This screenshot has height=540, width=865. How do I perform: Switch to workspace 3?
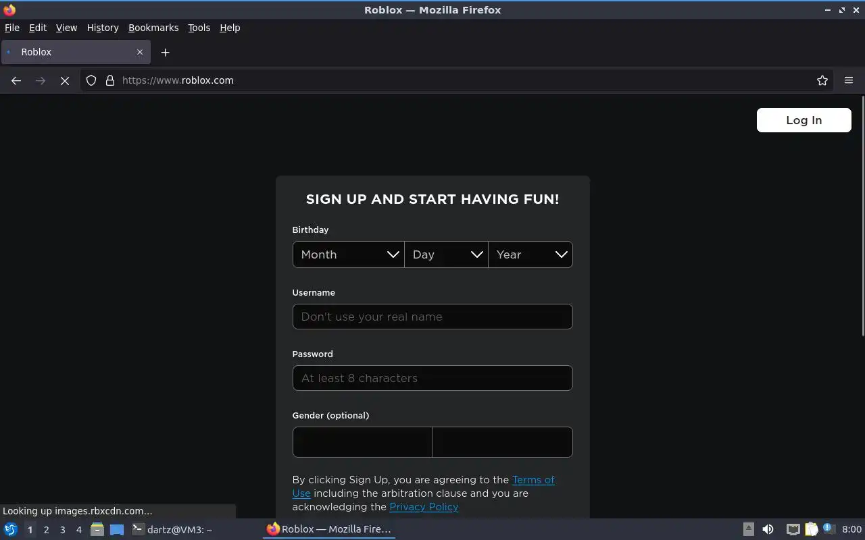click(62, 530)
